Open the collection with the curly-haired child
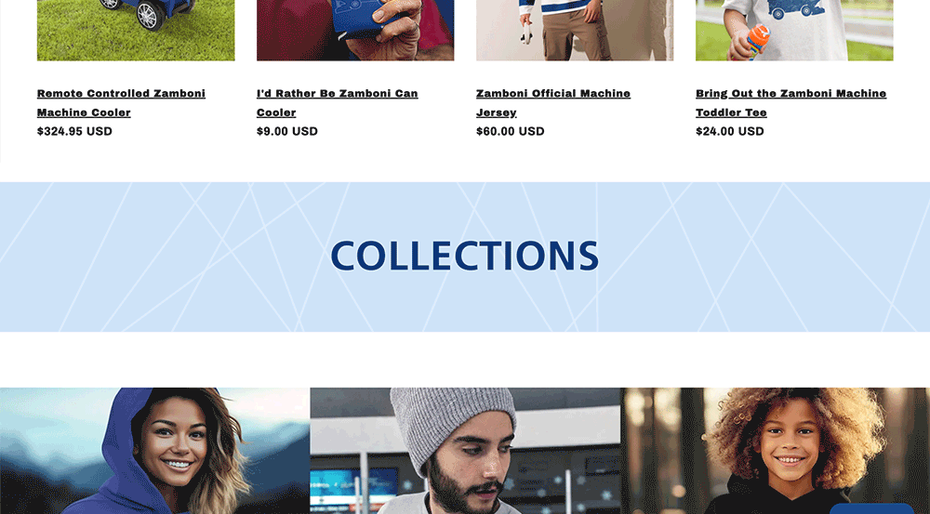Viewport: 930px width, 514px height. (x=775, y=451)
